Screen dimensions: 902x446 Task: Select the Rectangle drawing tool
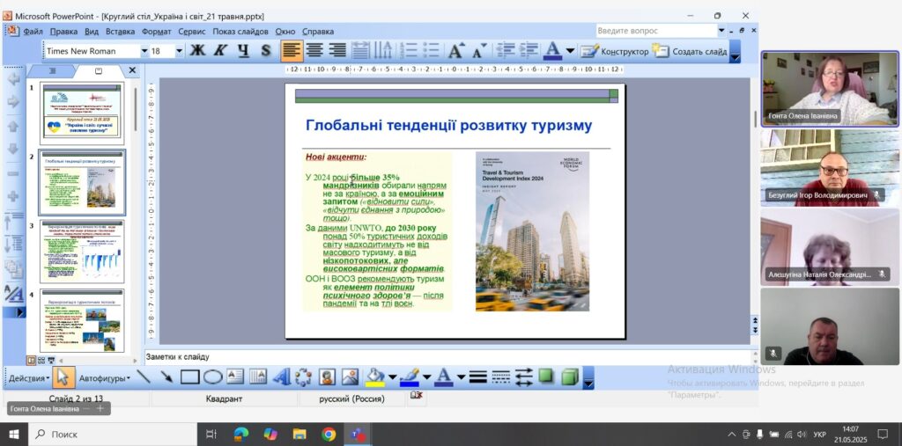pyautogui.click(x=189, y=377)
